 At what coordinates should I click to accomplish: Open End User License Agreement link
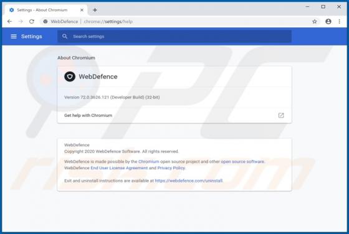119,168
